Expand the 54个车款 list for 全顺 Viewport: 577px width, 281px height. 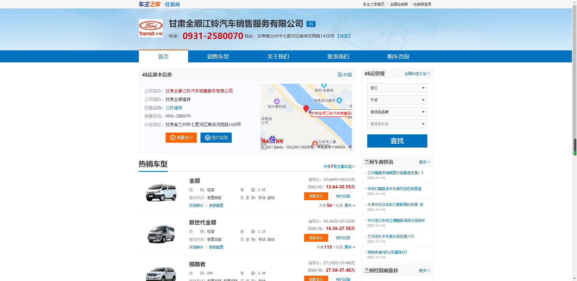tap(350, 205)
